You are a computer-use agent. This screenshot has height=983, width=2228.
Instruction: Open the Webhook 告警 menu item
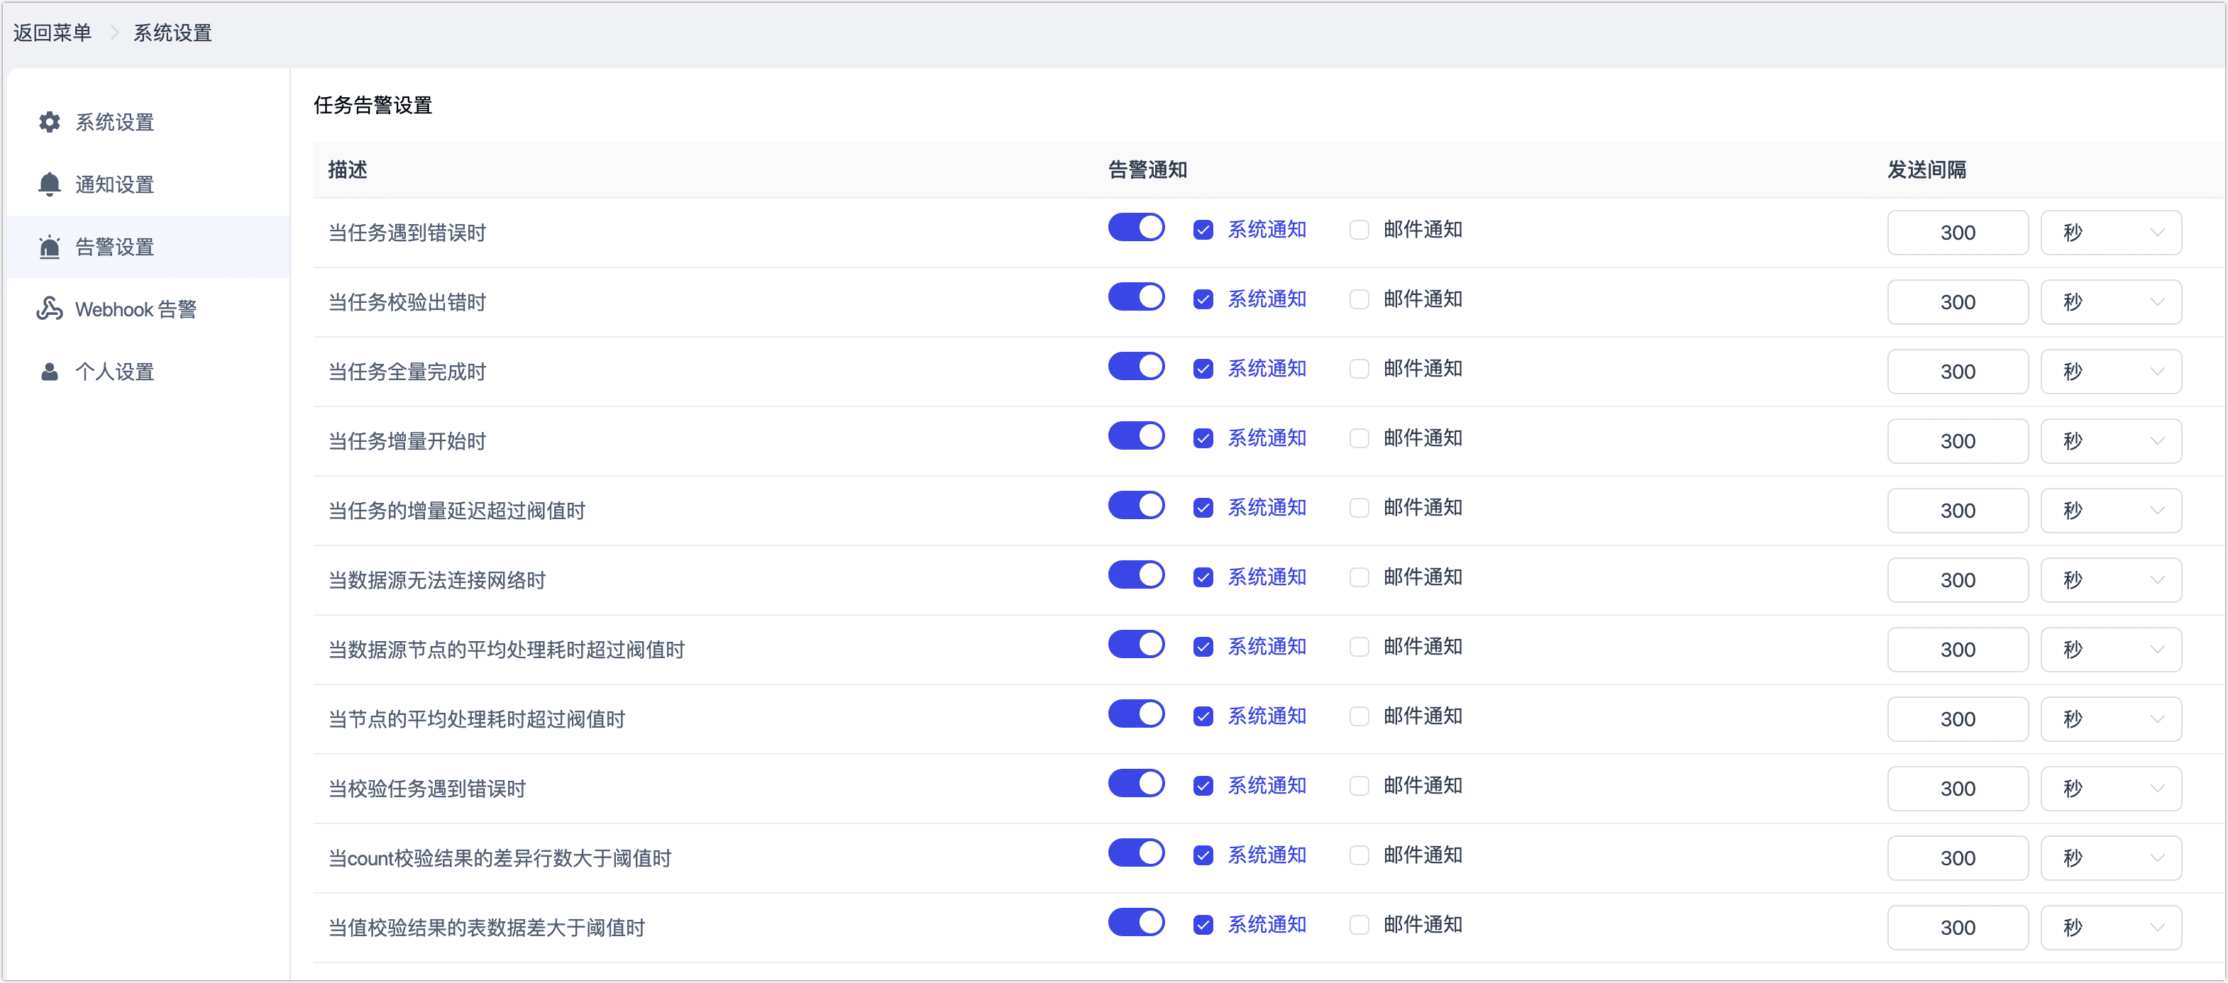point(136,309)
